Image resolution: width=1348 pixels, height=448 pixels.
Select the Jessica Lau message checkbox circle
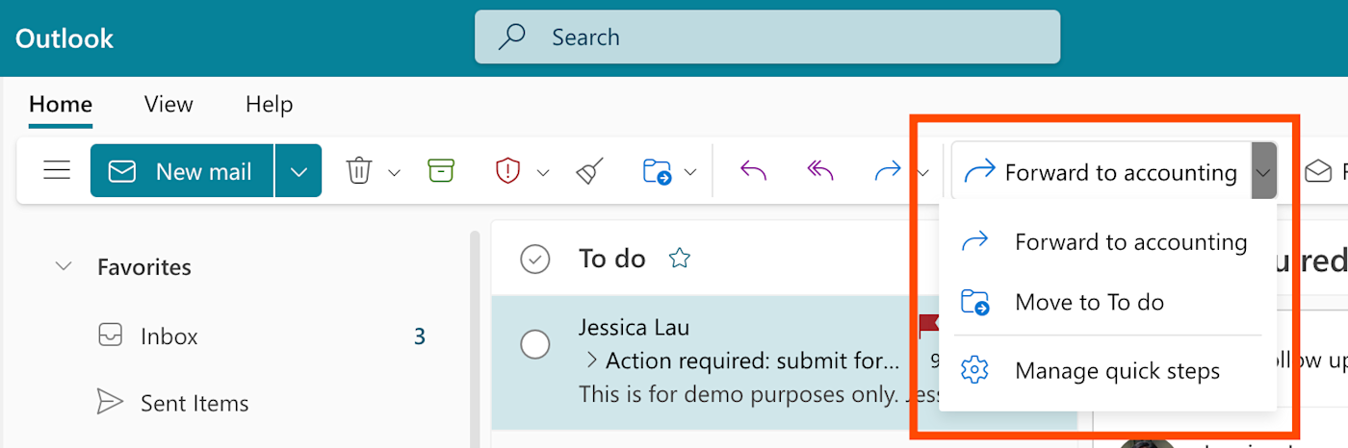coord(534,343)
